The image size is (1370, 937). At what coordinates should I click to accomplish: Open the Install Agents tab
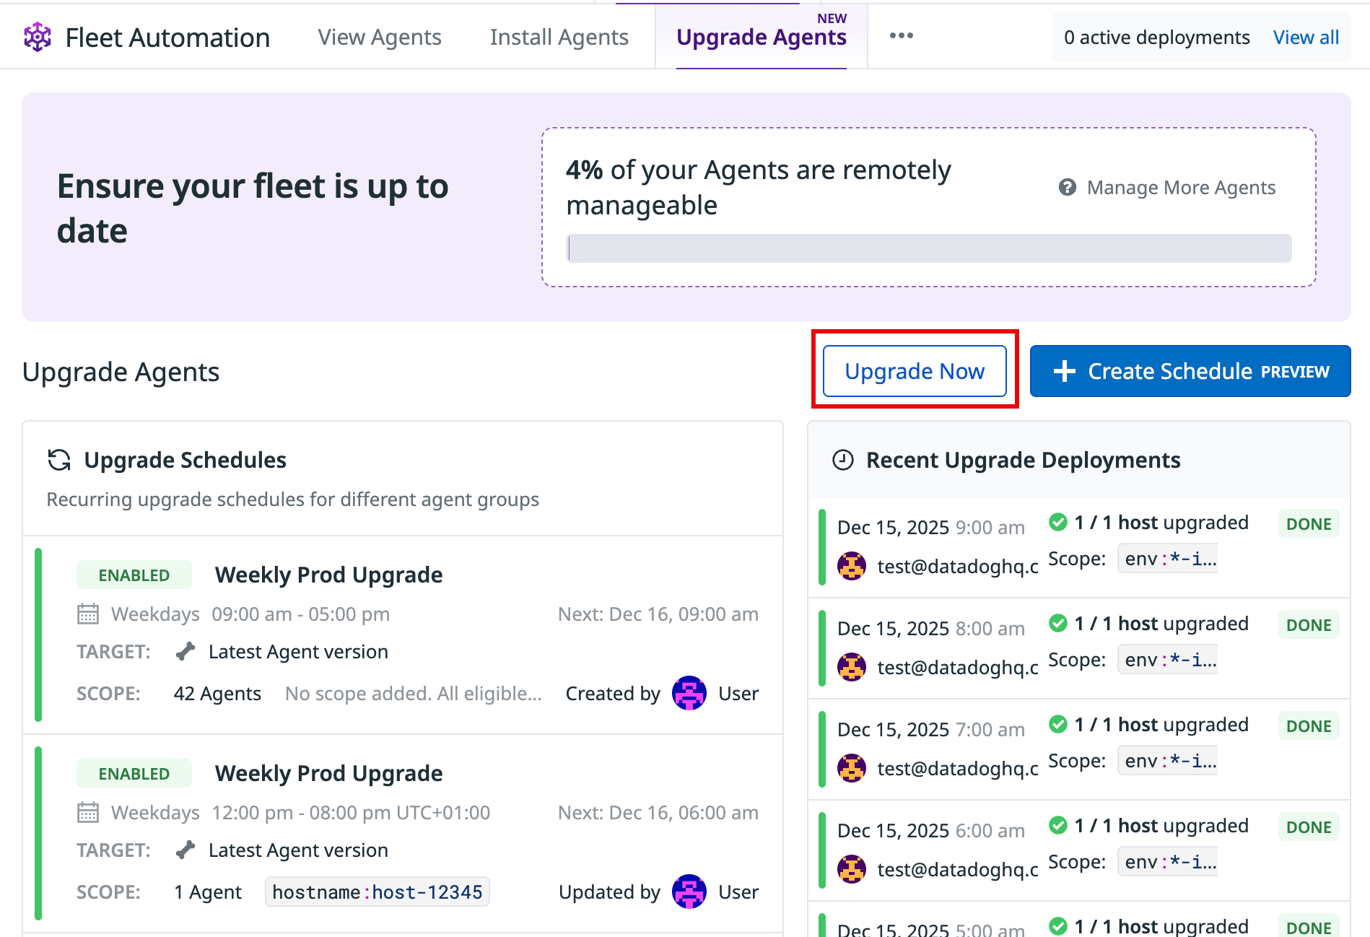[559, 37]
